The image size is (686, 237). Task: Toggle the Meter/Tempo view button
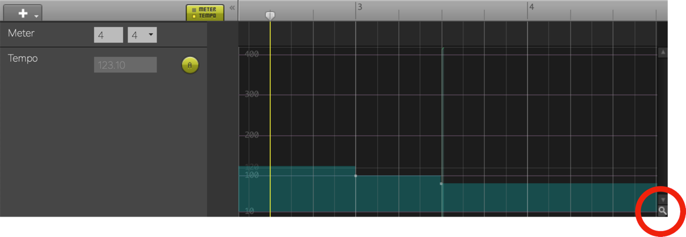click(x=205, y=12)
